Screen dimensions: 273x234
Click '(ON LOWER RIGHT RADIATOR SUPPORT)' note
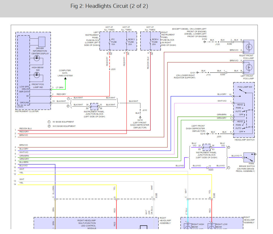point(184,77)
